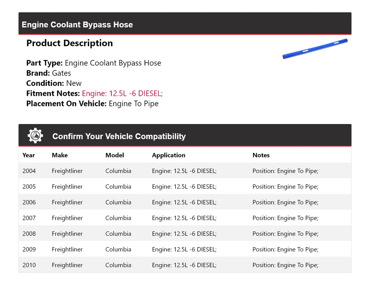370x285 pixels.
Task: Click Columbia in the 2010 row
Action: pos(118,265)
